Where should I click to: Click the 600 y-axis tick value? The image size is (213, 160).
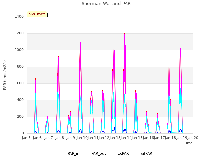[x=20, y=83]
